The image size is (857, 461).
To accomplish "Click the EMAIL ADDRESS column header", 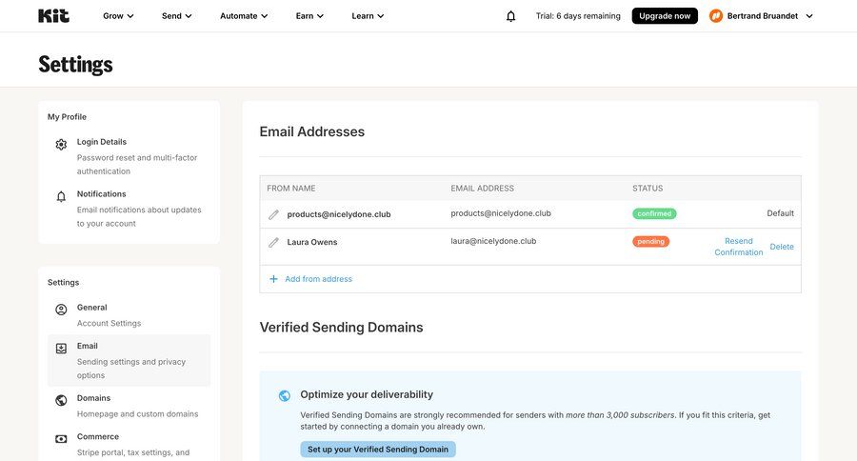I will point(482,189).
